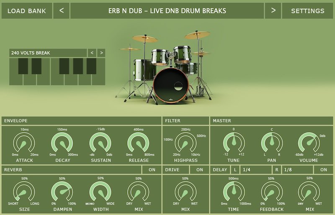Viewport: 335px width, 215px height.
Task: Click the reverb SIZE knob
Action: [x=24, y=192]
